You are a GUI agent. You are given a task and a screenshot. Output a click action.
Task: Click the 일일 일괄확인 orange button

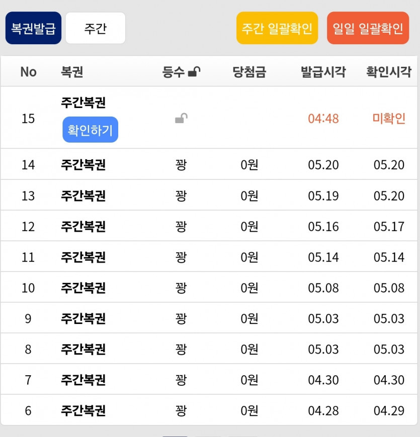368,28
